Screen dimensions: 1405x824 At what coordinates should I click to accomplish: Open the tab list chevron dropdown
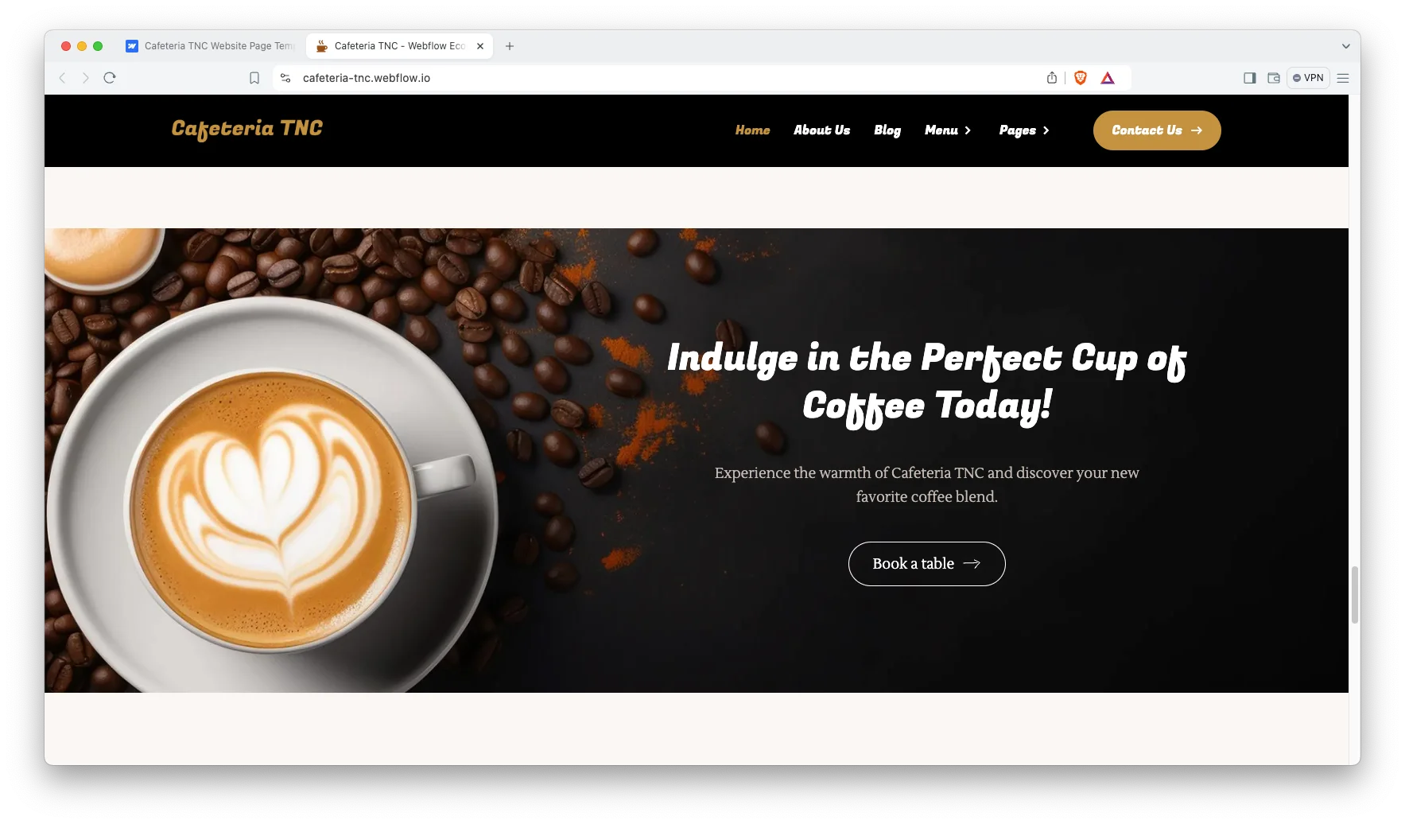coord(1346,46)
